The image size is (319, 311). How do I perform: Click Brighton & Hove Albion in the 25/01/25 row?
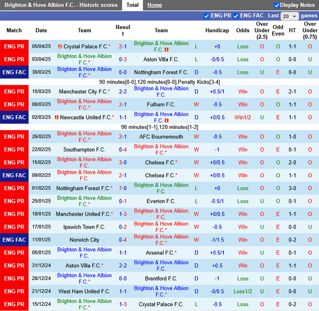click(x=84, y=201)
